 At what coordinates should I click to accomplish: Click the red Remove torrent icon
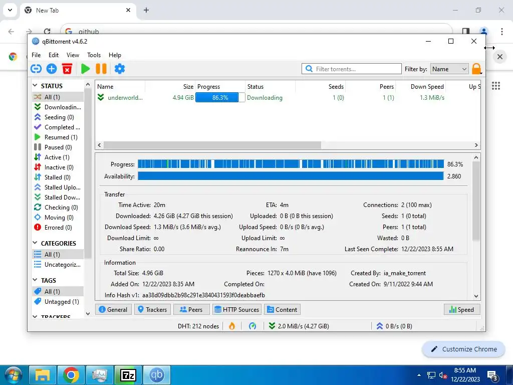pyautogui.click(x=67, y=69)
